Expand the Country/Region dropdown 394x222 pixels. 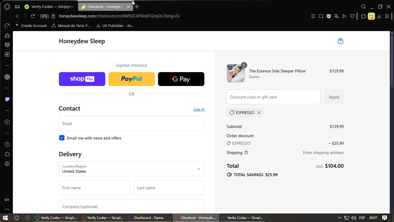tap(132, 169)
